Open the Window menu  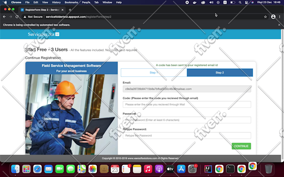[x=107, y=2]
